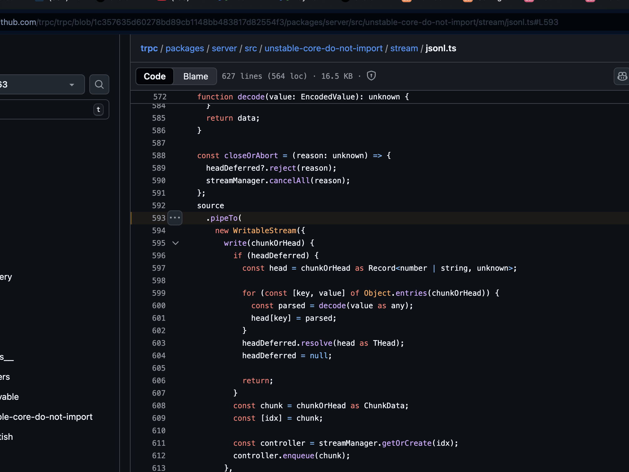
Task: Select line number 599
Action: coord(159,293)
